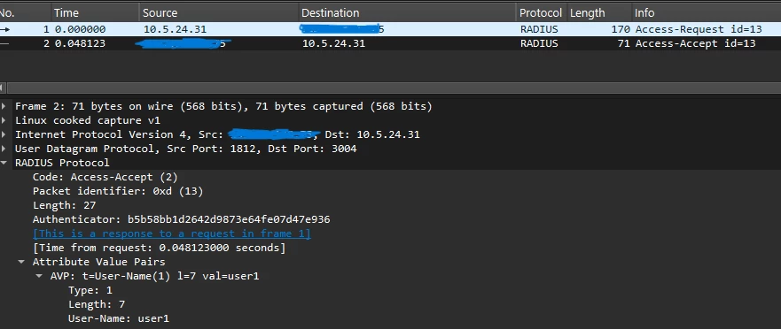Open the response to request in frame 1 link
Screen dimensions: 781x329
click(172, 233)
